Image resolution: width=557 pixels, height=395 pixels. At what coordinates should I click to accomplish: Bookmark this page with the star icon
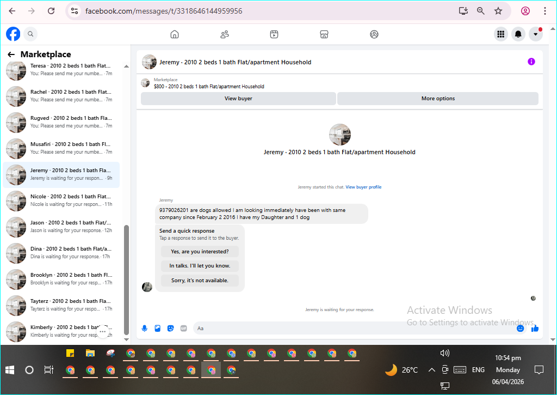pos(498,11)
